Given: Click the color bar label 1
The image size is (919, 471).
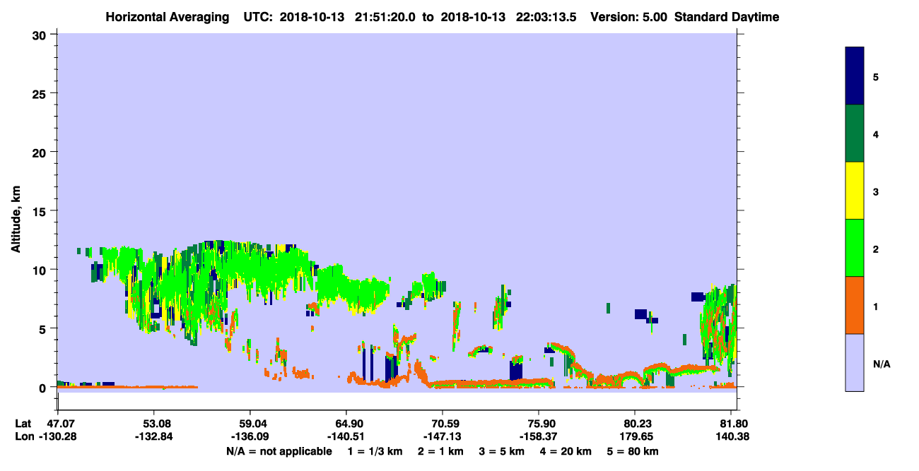Looking at the screenshot, I should point(876,306).
